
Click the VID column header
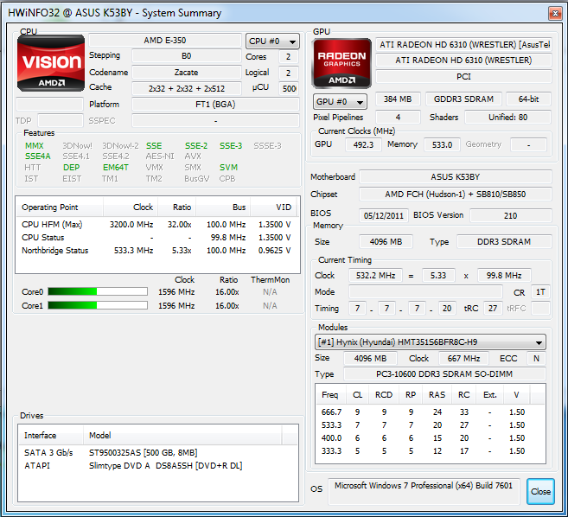click(x=273, y=207)
